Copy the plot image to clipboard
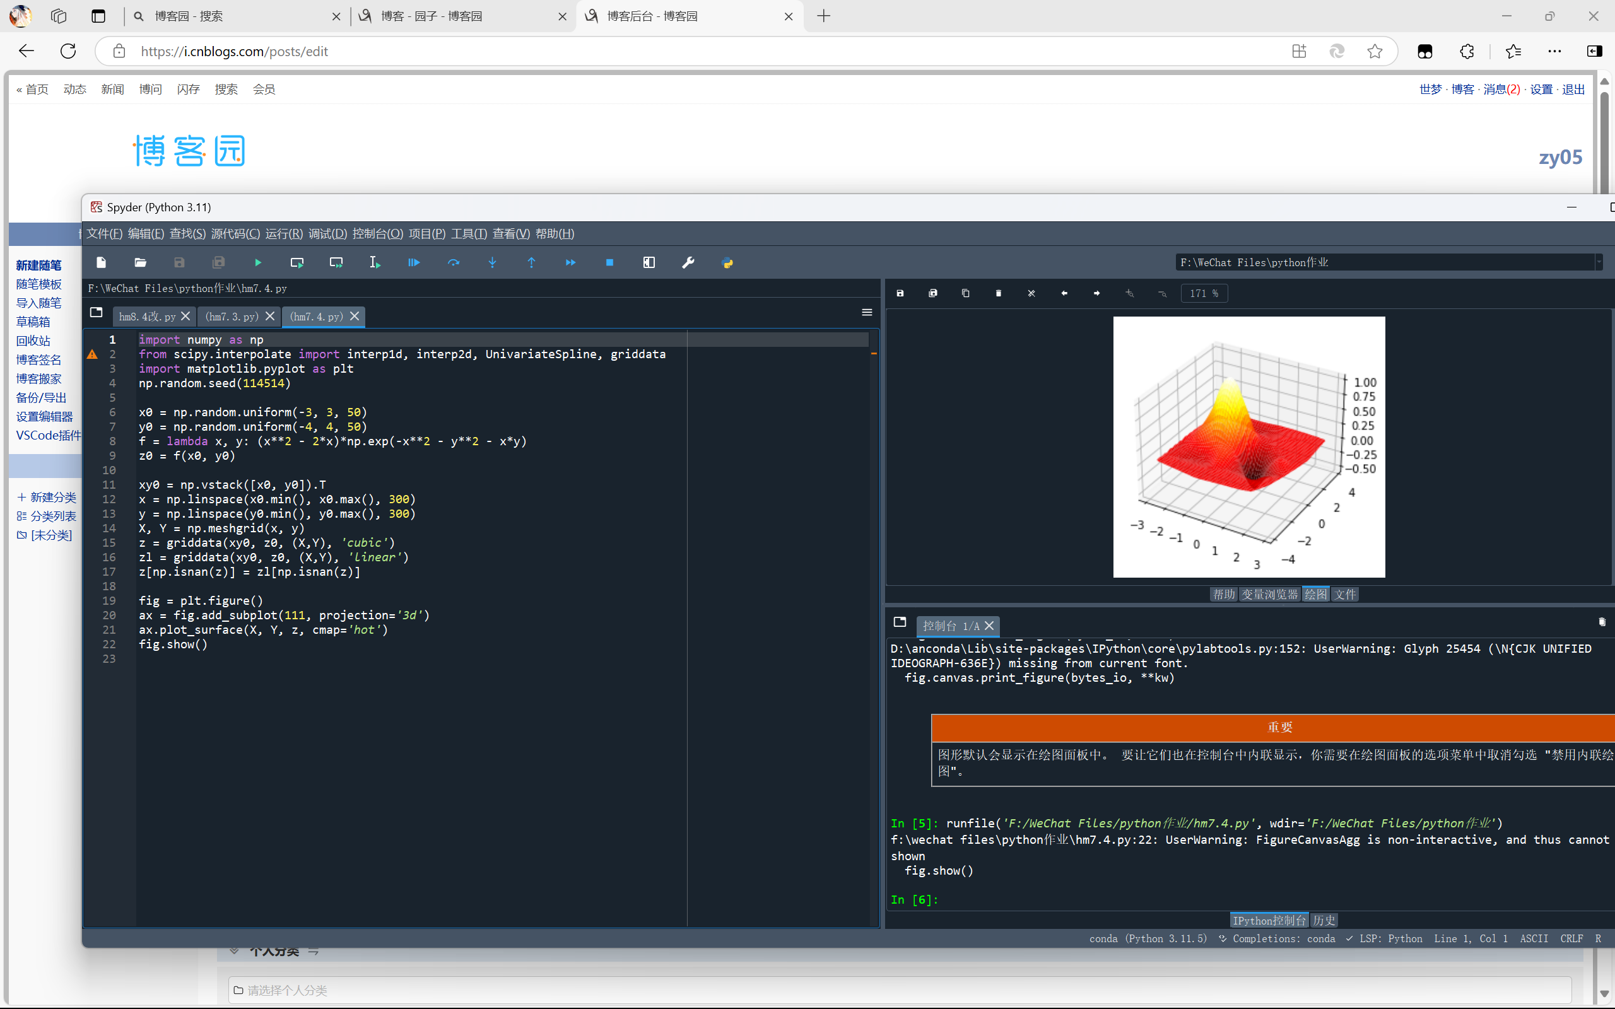Screen dimensions: 1615x1009 [x=965, y=294]
